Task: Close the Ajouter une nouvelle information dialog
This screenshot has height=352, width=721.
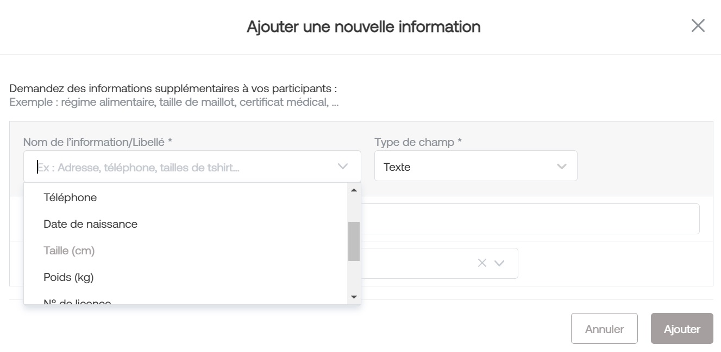Action: coord(698,25)
